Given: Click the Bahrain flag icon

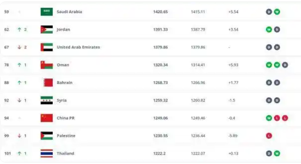Looking at the screenshot, I should [48, 82].
